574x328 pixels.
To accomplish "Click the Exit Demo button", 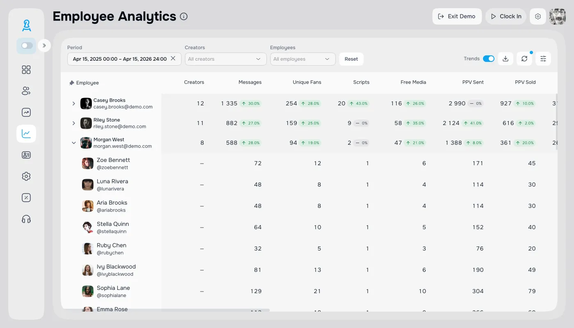I will pyautogui.click(x=457, y=16).
